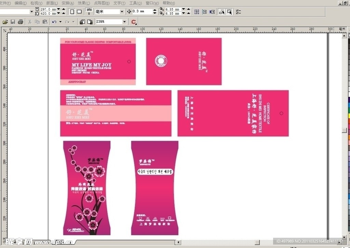Click the Undo arrow icon
The height and width of the screenshot is (248, 350).
click(x=54, y=22)
